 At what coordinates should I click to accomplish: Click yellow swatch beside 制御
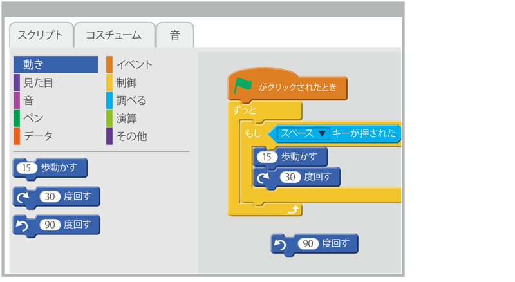[109, 82]
